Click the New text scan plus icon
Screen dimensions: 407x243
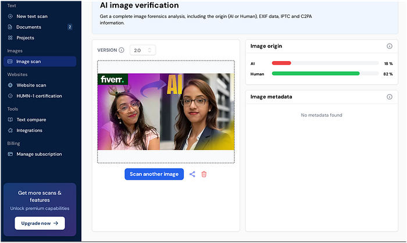(10, 16)
